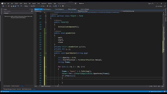The image size is (167, 94).
Task: Open the Debug menu
Action: (26, 3)
